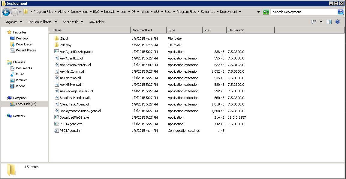Open the Organize menu

pyautogui.click(x=13, y=22)
